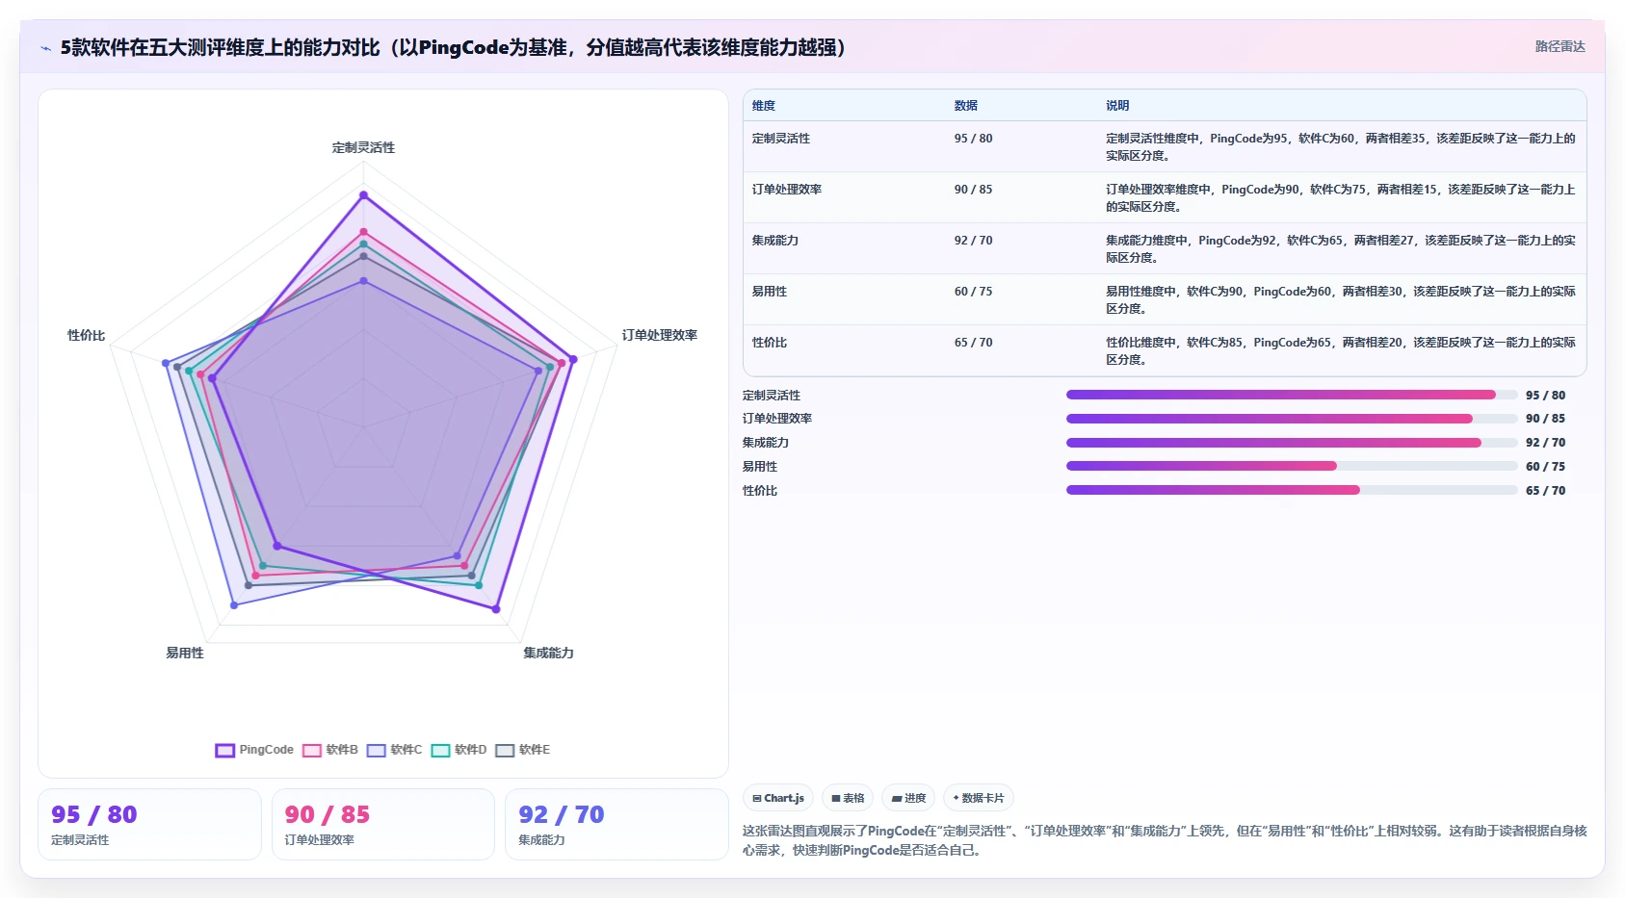Toggle the 软件D dataset in the legend
The width and height of the screenshot is (1625, 898).
coord(459,750)
